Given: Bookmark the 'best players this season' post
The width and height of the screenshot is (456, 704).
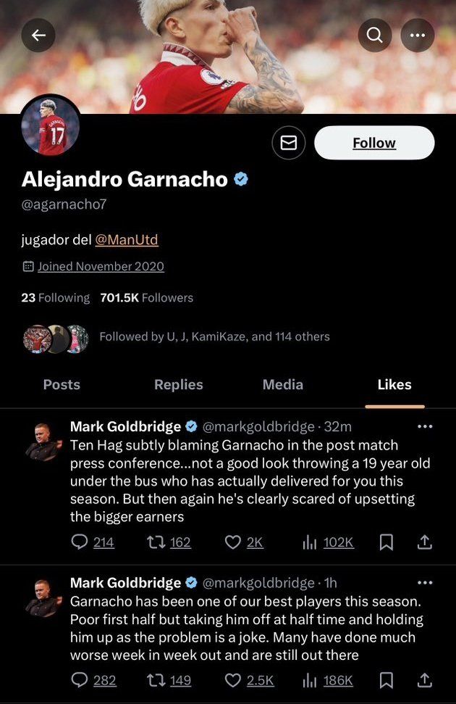Looking at the screenshot, I should coord(387,679).
